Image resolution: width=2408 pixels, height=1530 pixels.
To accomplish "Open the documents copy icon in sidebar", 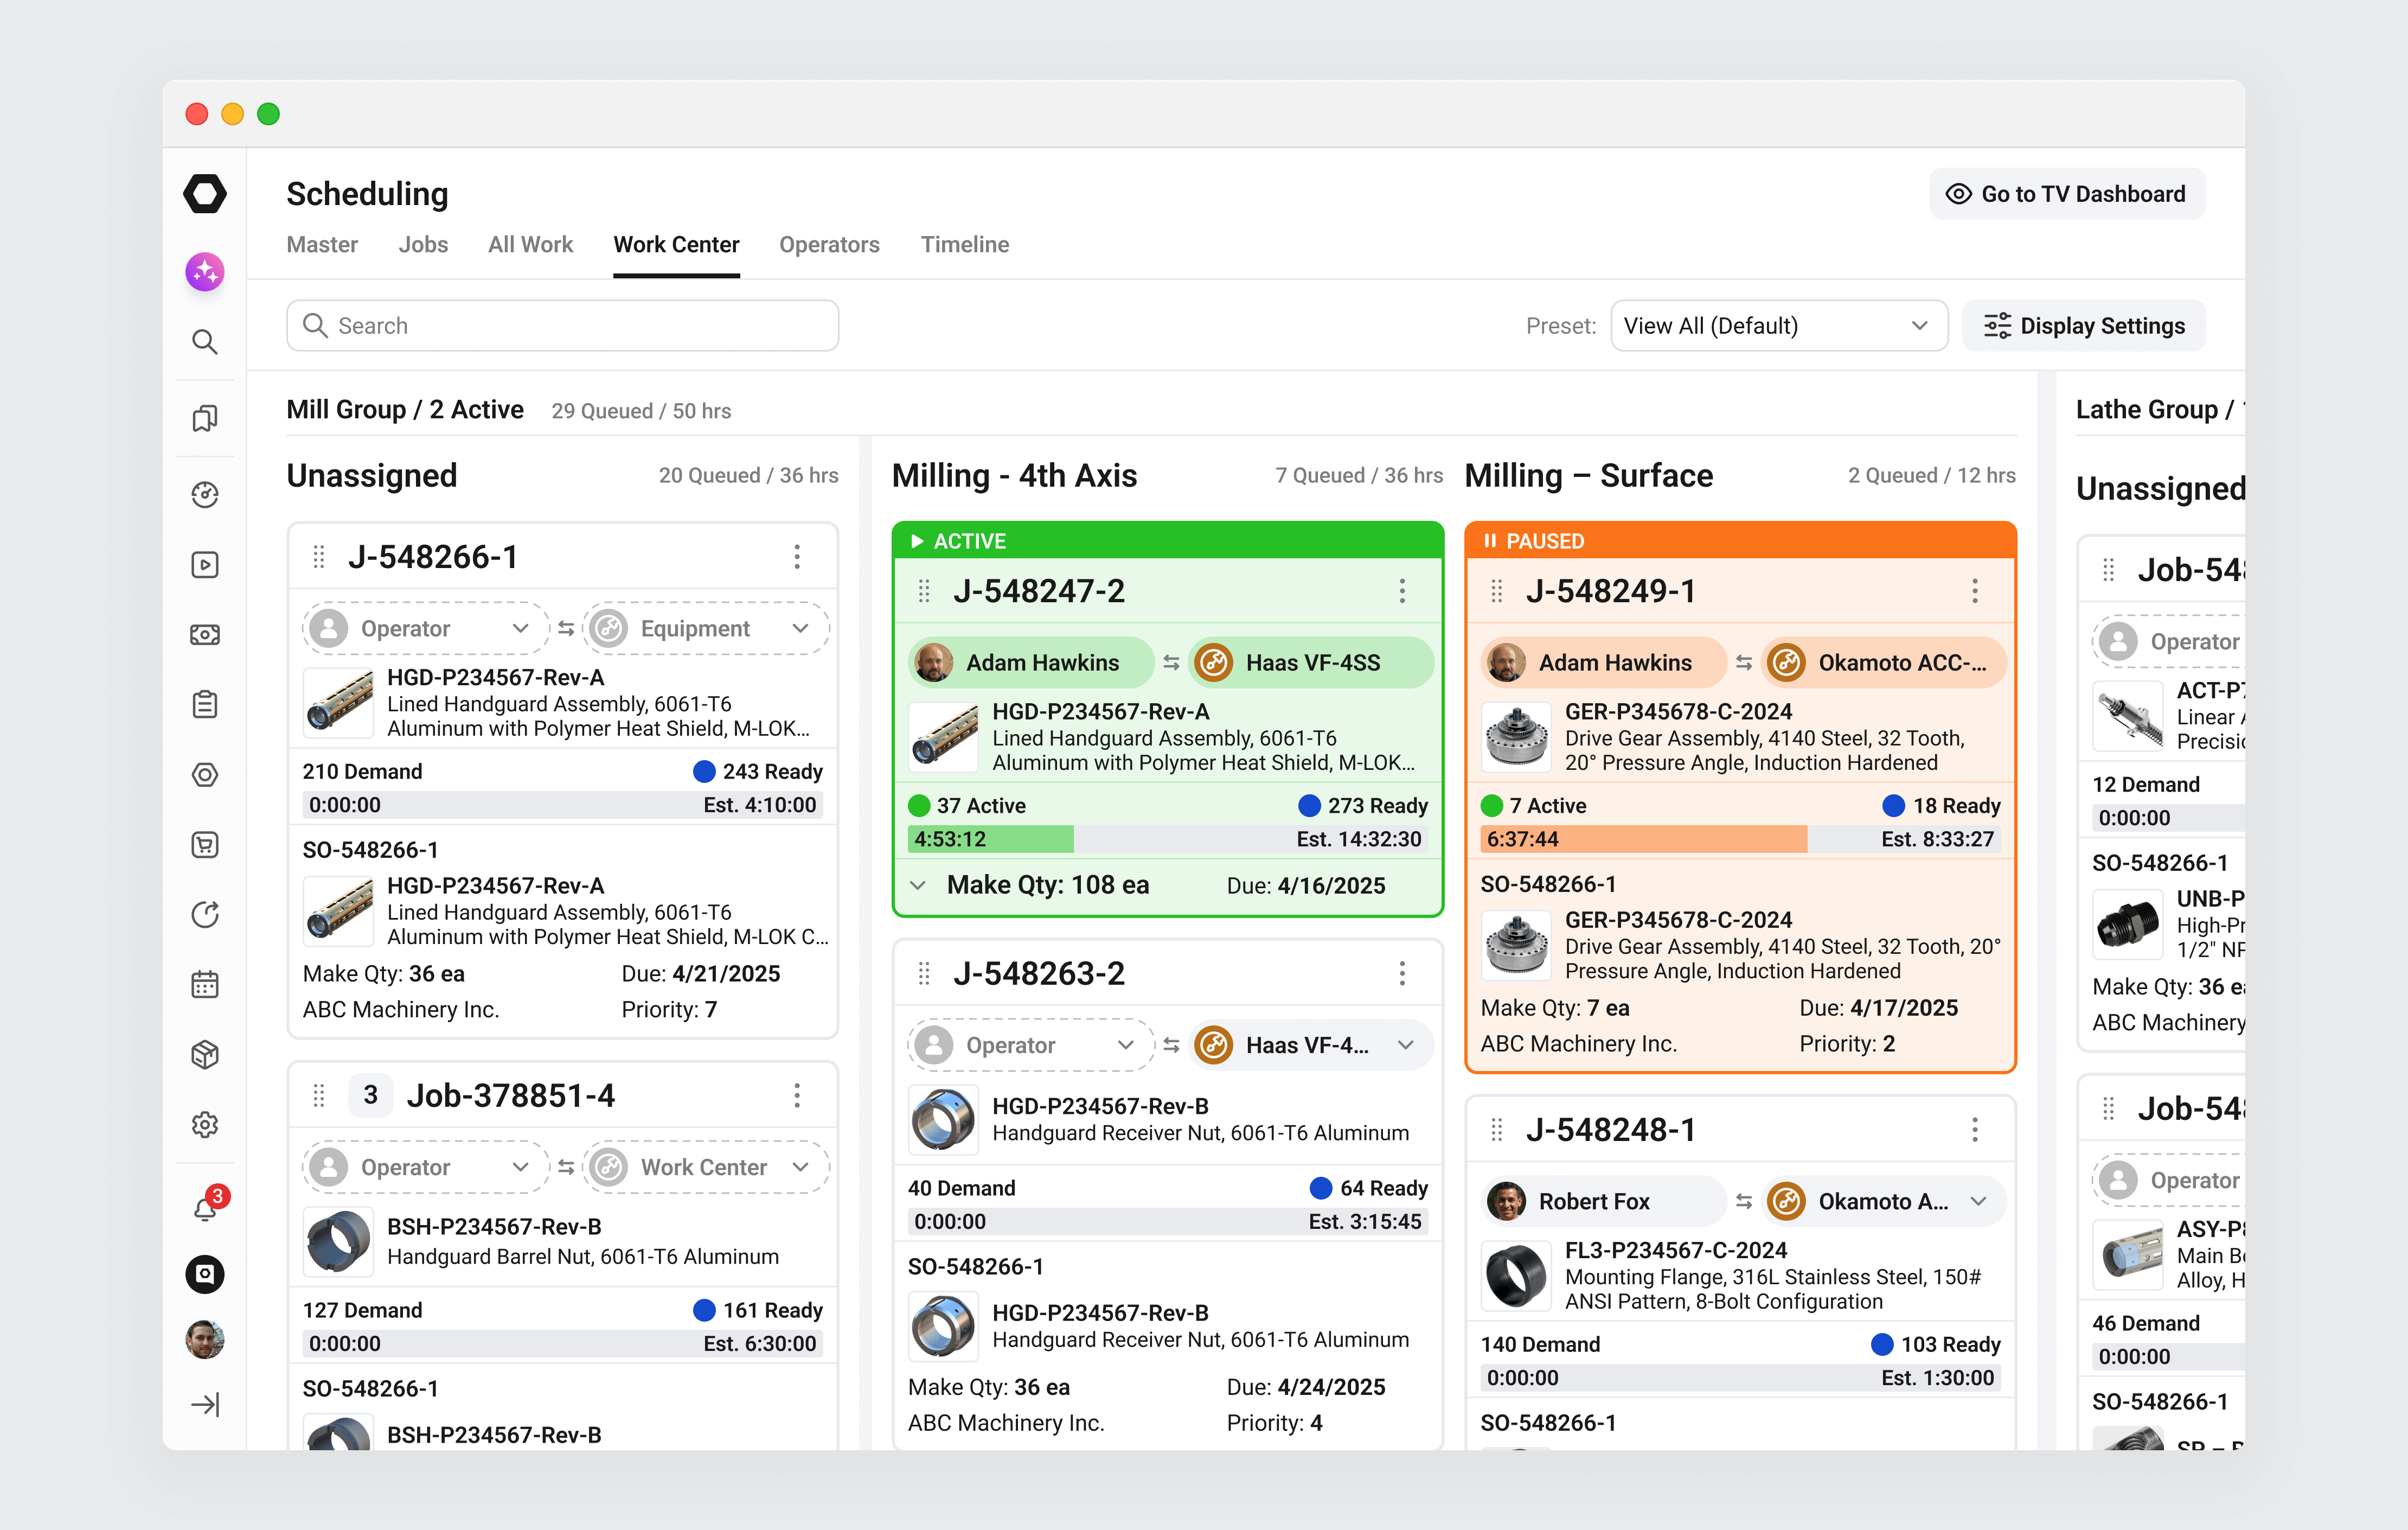I will [x=205, y=418].
